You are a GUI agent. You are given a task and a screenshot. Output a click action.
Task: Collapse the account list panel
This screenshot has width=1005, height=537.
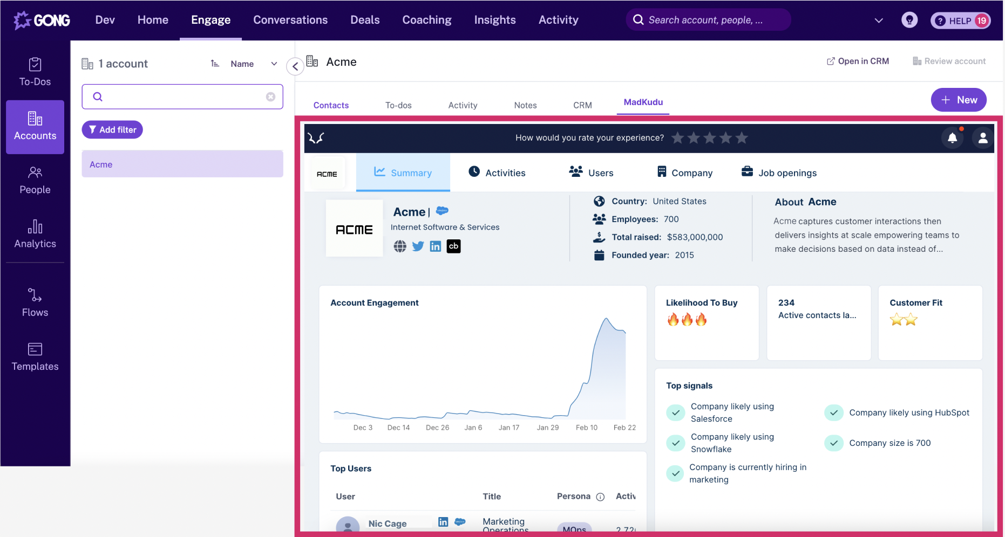295,67
